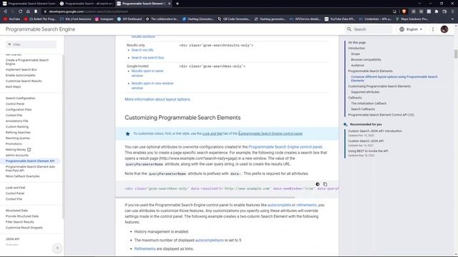Jump to Introduction in On this page
The width and height of the screenshot is (458, 257).
click(356, 48)
